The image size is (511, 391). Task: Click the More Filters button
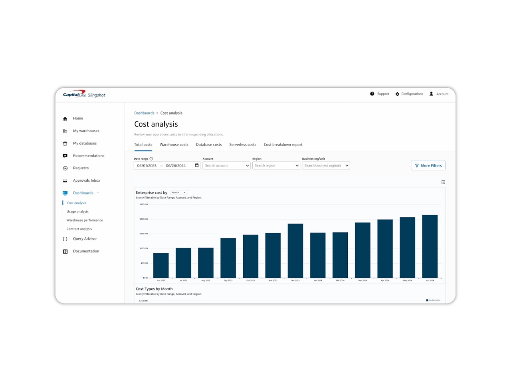[428, 165]
